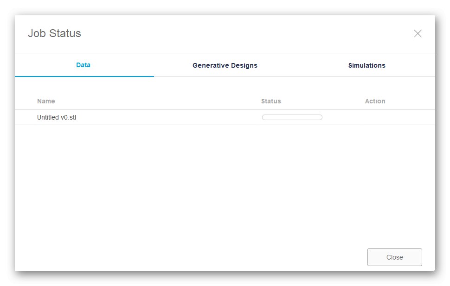Click the empty Action cell for Untitled v0.stl
Screen dimensions: 450x286
(375, 117)
